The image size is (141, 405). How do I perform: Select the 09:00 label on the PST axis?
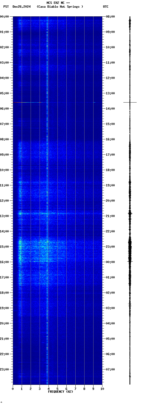click(5, 155)
